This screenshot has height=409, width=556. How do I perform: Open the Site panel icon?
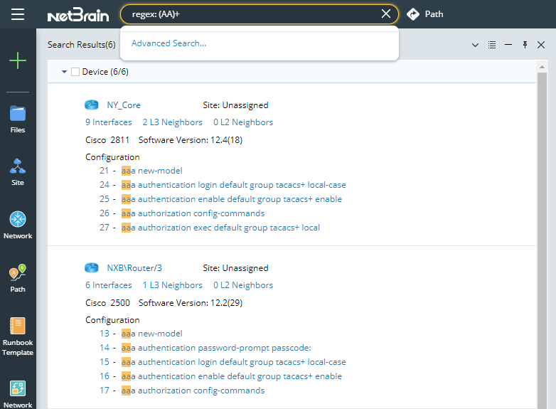(18, 171)
